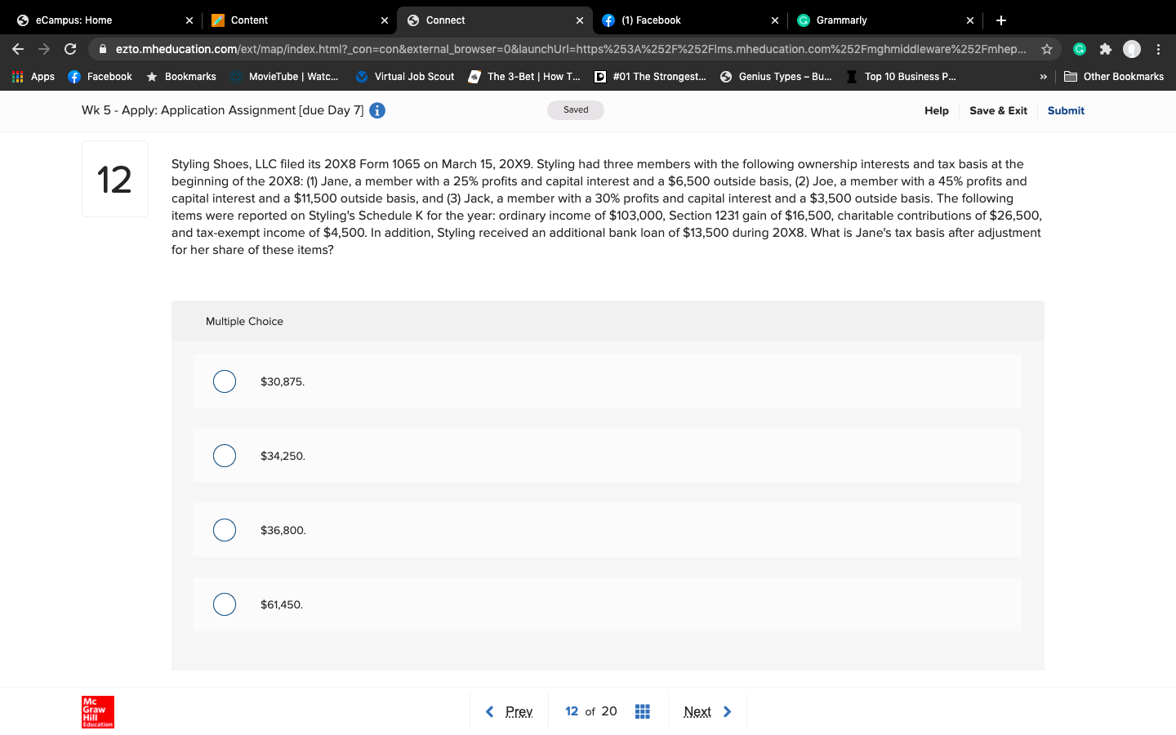Click the assignment info icon

[377, 110]
